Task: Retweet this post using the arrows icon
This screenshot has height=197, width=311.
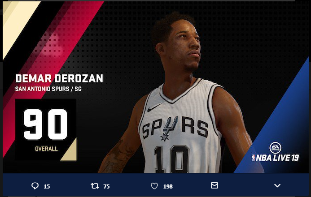Action: pos(95,186)
